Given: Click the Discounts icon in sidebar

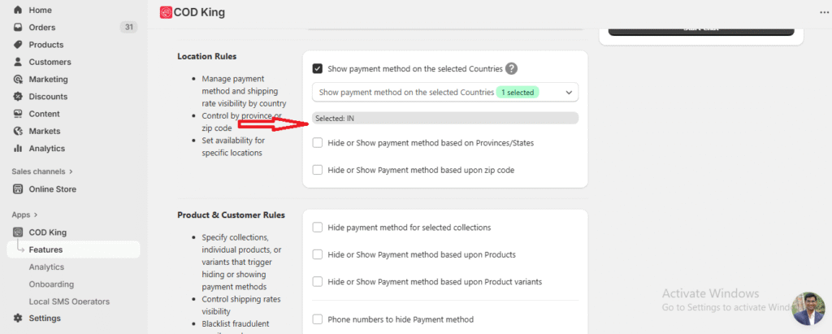Looking at the screenshot, I should 18,97.
